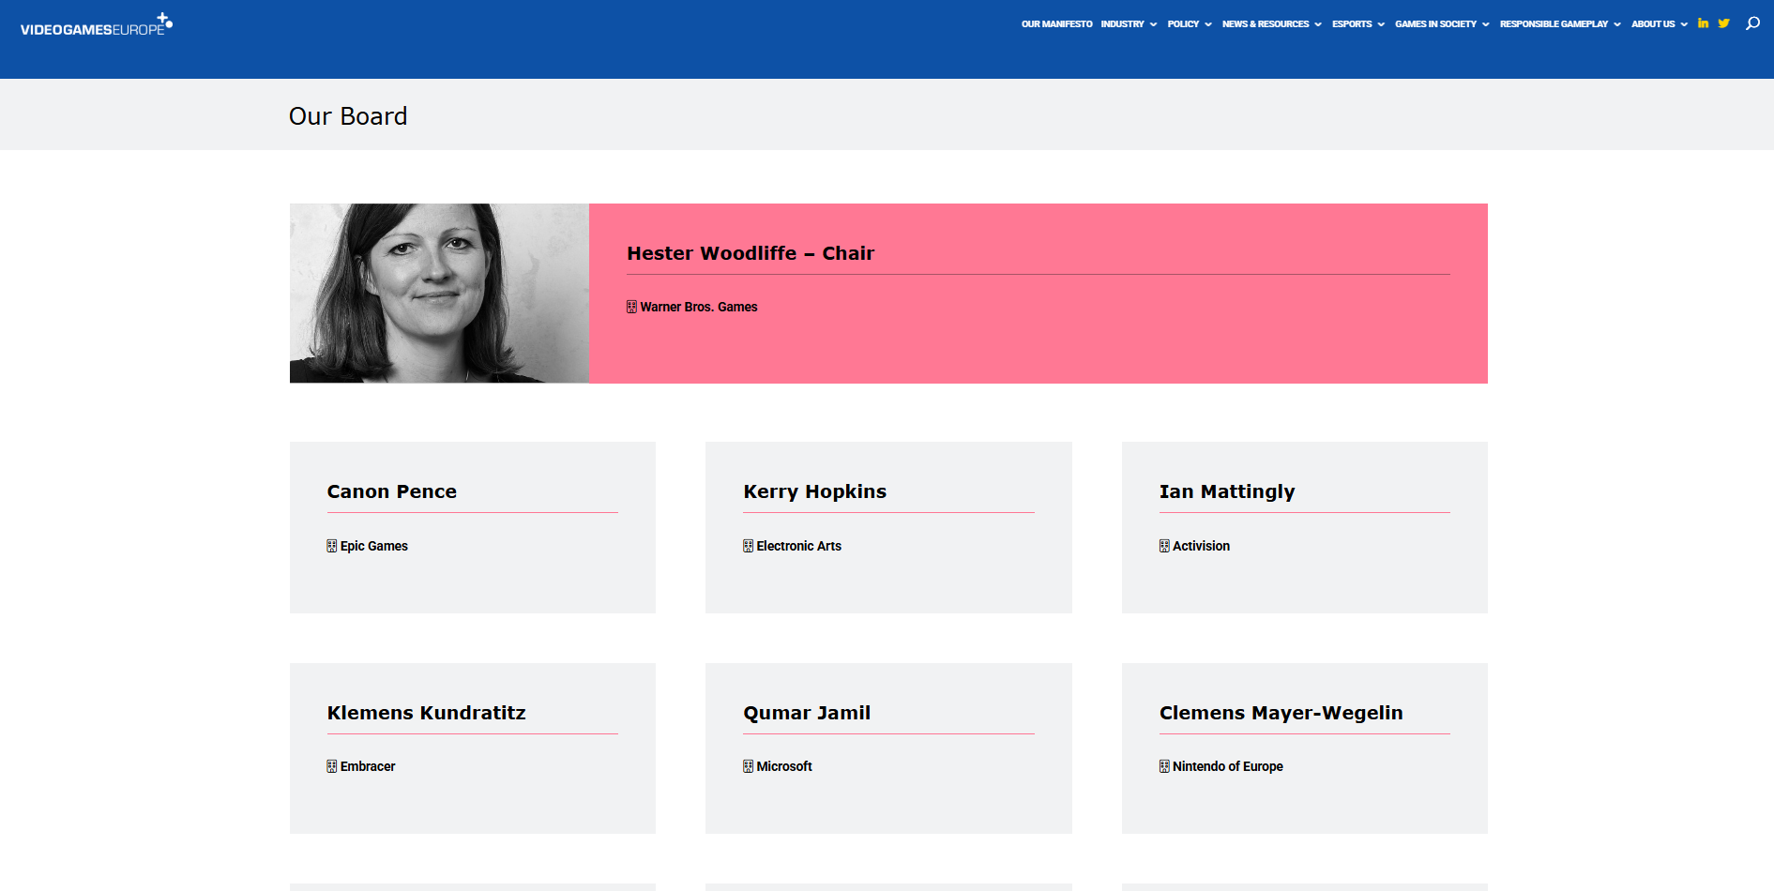The height and width of the screenshot is (891, 1774).
Task: Open the search magnifier icon
Action: tap(1752, 23)
